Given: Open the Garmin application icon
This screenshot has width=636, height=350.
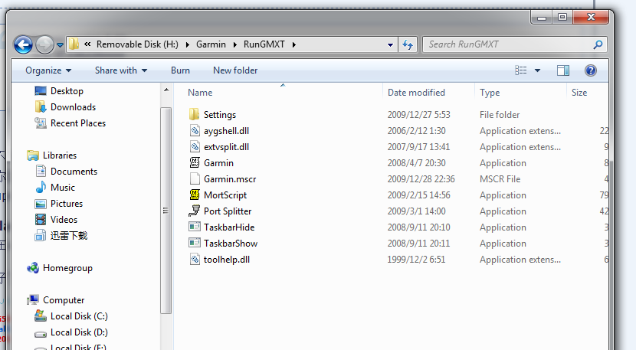Looking at the screenshot, I should [195, 163].
